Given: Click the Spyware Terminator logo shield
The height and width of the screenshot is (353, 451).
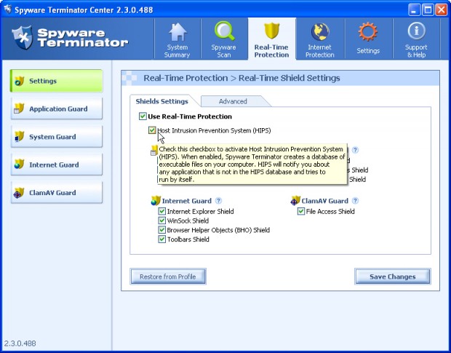Looking at the screenshot, I should point(23,37).
